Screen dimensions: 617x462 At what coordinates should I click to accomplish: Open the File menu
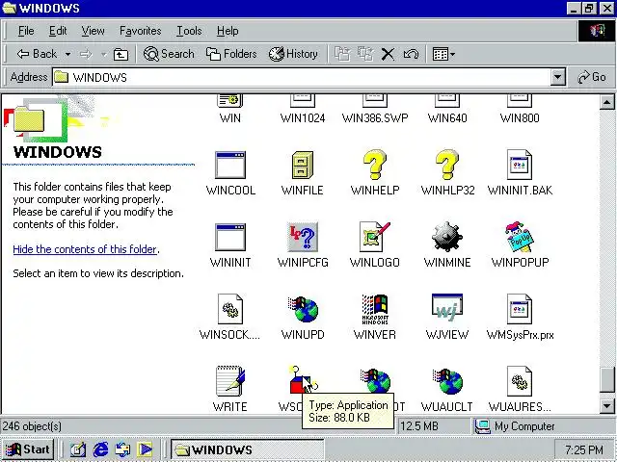(x=26, y=31)
